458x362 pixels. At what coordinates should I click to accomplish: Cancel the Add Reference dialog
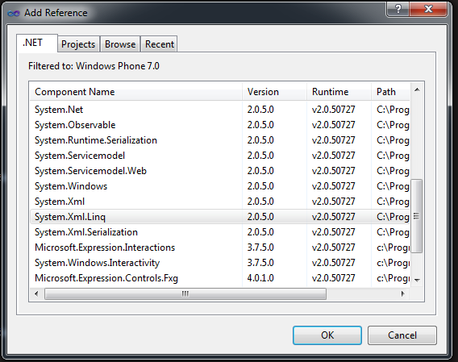click(x=402, y=335)
